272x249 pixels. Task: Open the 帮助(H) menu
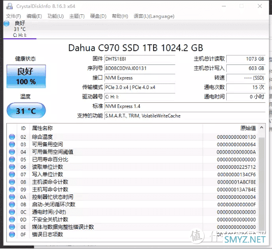pyautogui.click(x=120, y=16)
